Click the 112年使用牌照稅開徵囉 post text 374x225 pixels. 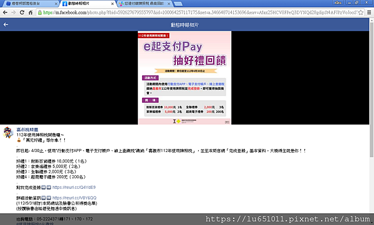(40, 135)
